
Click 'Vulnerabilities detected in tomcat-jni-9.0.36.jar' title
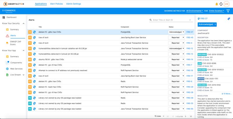59,54
